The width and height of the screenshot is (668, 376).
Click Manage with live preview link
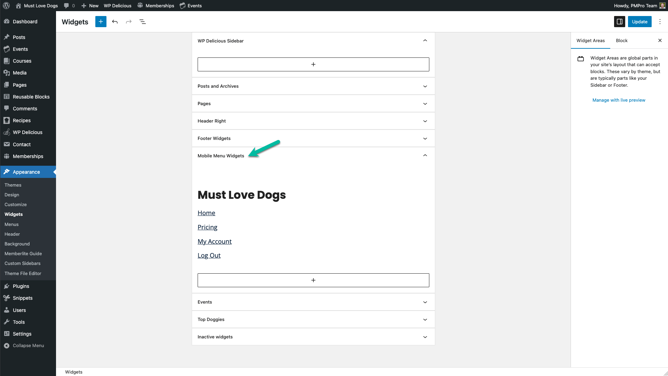tap(619, 100)
